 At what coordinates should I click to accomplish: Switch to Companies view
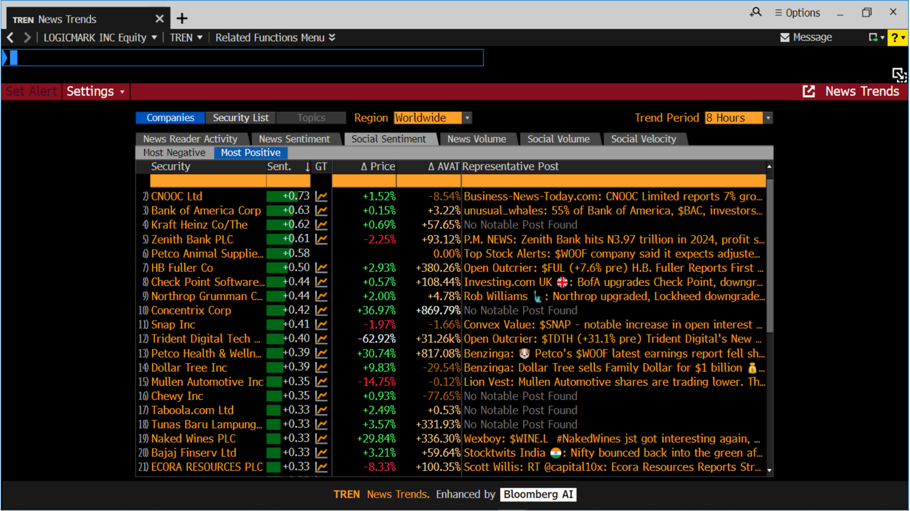(170, 118)
